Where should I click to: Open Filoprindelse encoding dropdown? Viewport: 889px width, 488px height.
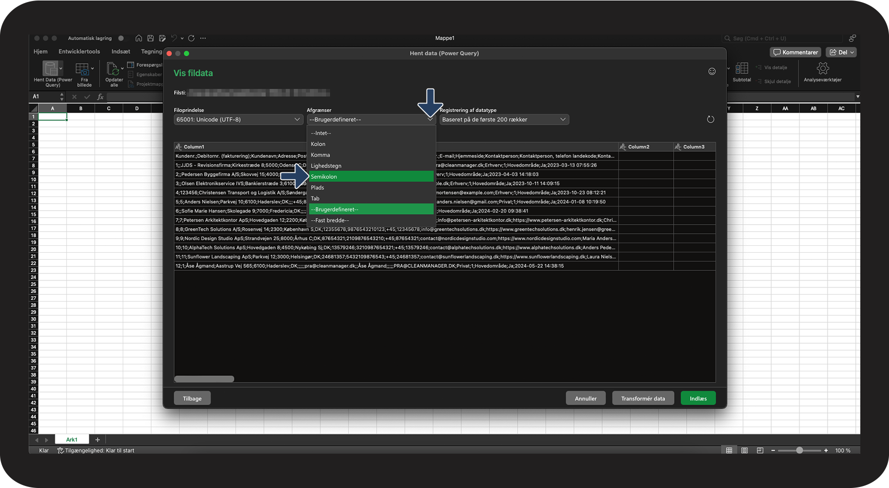click(238, 120)
